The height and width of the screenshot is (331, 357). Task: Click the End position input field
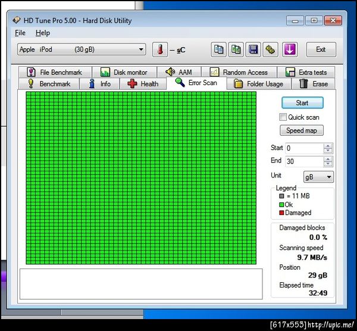point(304,161)
